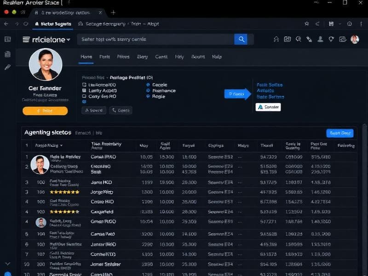Open the 'Relp' tab
The image size is (368, 276).
pyautogui.click(x=217, y=57)
